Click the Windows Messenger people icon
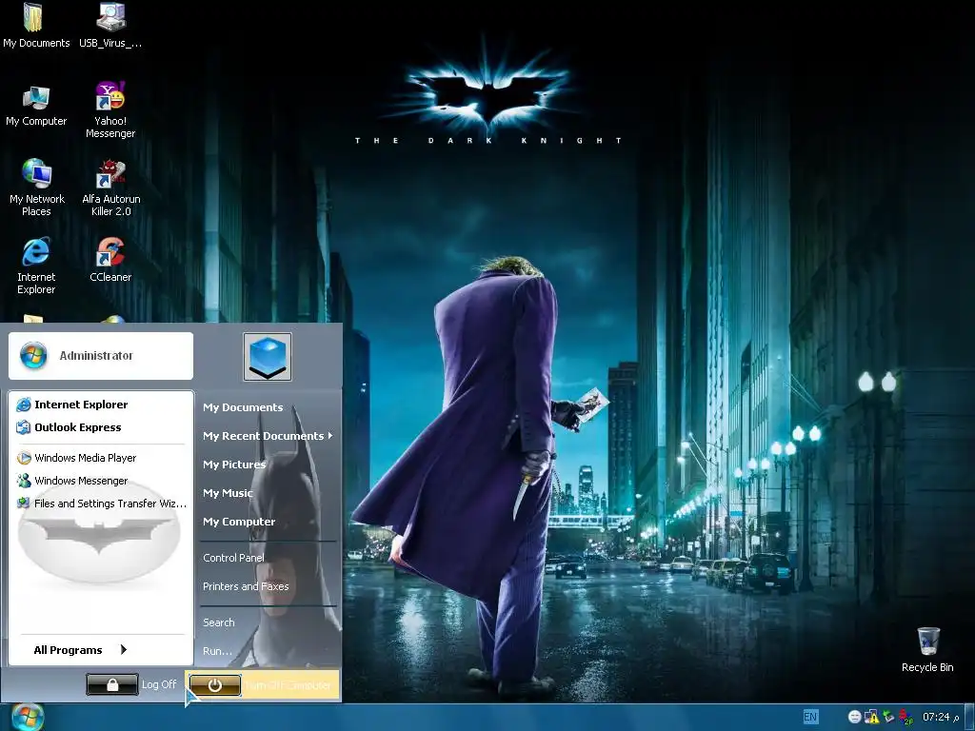 [x=24, y=481]
